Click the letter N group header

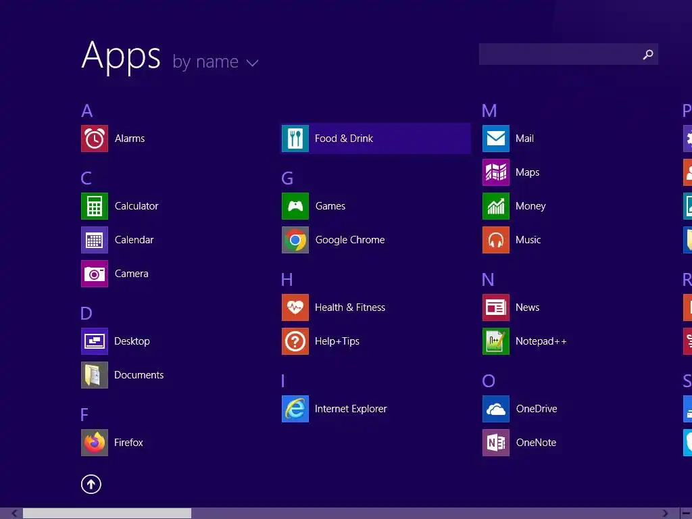(x=488, y=280)
